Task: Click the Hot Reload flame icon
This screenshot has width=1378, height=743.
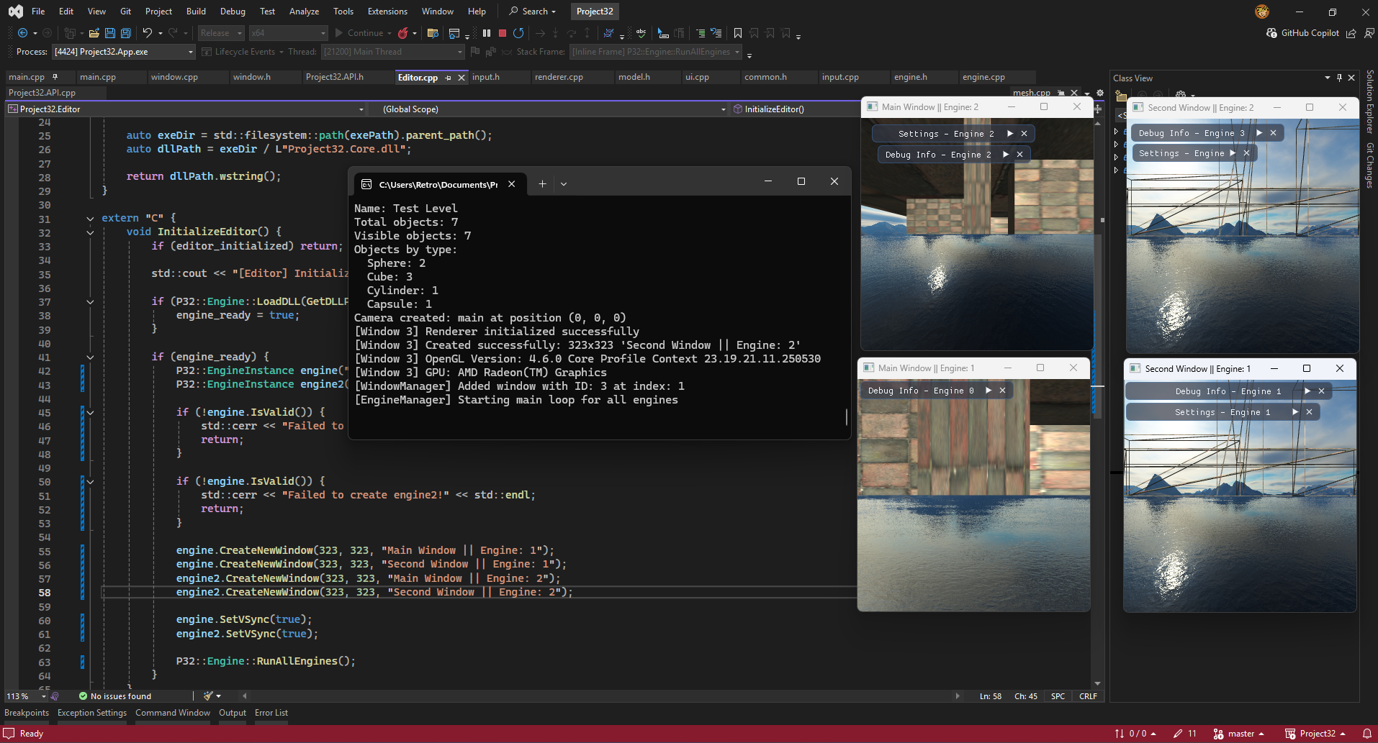Action: click(403, 33)
